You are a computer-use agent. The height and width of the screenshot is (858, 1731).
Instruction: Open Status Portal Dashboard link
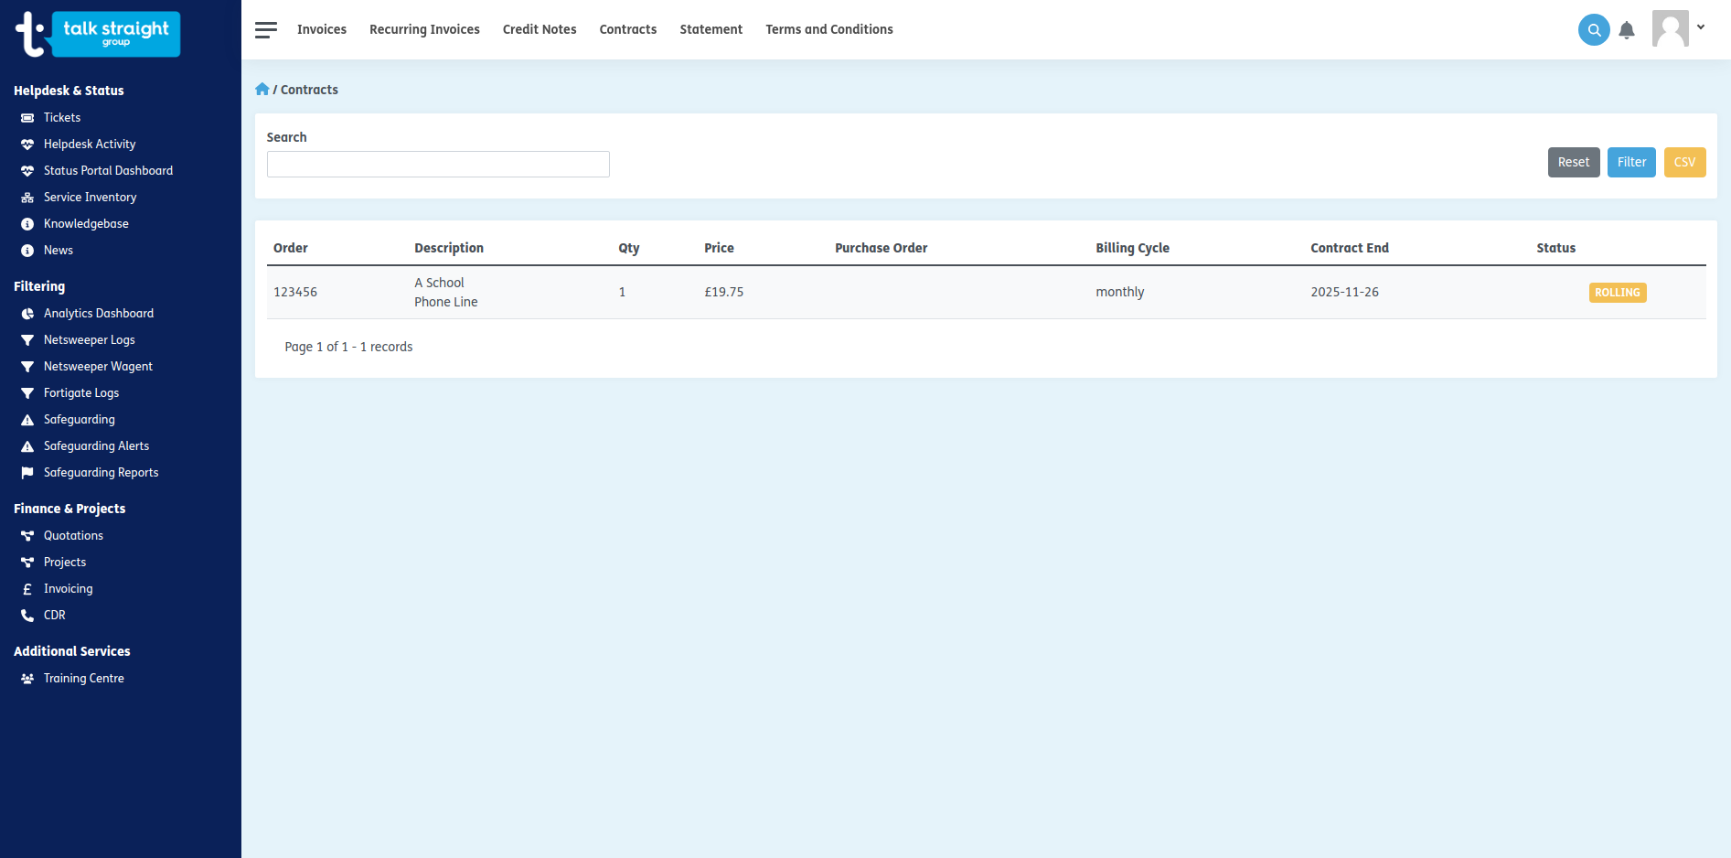click(108, 171)
